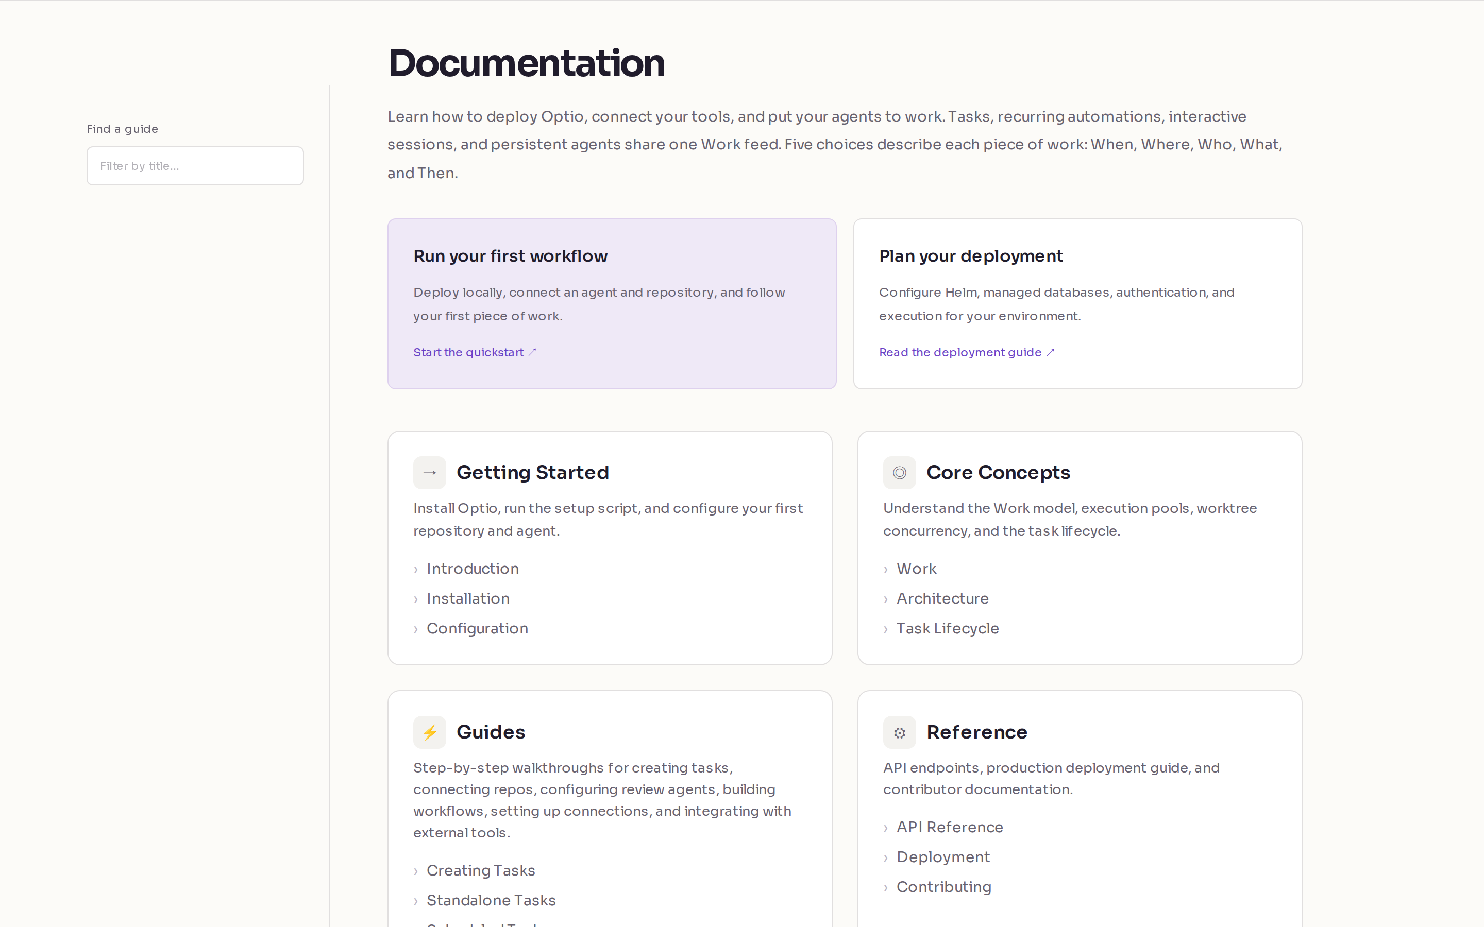
Task: Click the chevron before Task Lifecycle
Action: pos(885,630)
